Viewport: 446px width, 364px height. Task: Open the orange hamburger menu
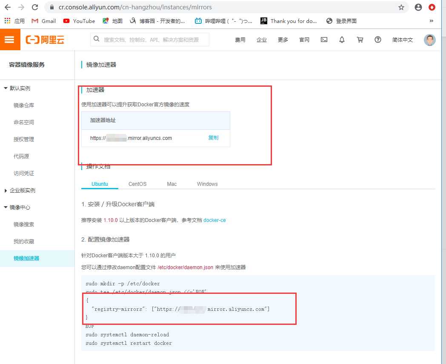(x=10, y=40)
